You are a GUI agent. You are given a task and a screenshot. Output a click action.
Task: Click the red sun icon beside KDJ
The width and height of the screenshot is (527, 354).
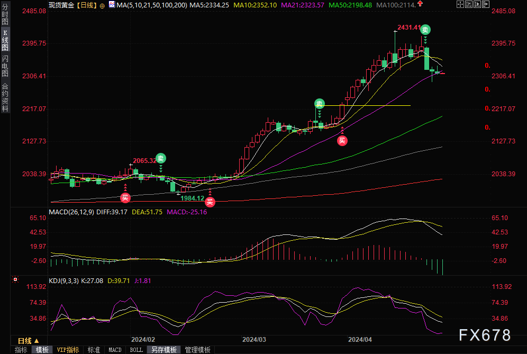click(x=15, y=278)
